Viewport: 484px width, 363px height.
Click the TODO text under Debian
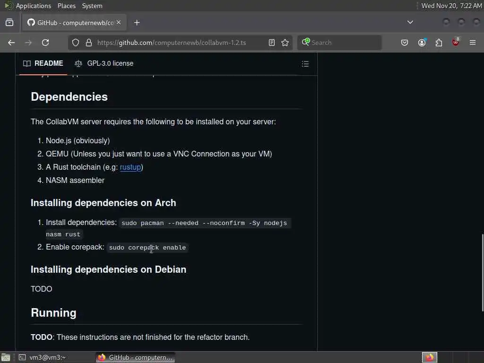[x=42, y=289]
